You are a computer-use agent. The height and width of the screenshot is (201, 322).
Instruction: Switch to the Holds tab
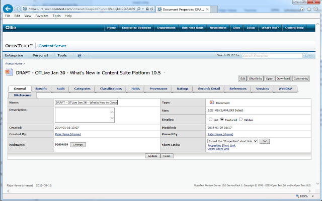coord(135,89)
